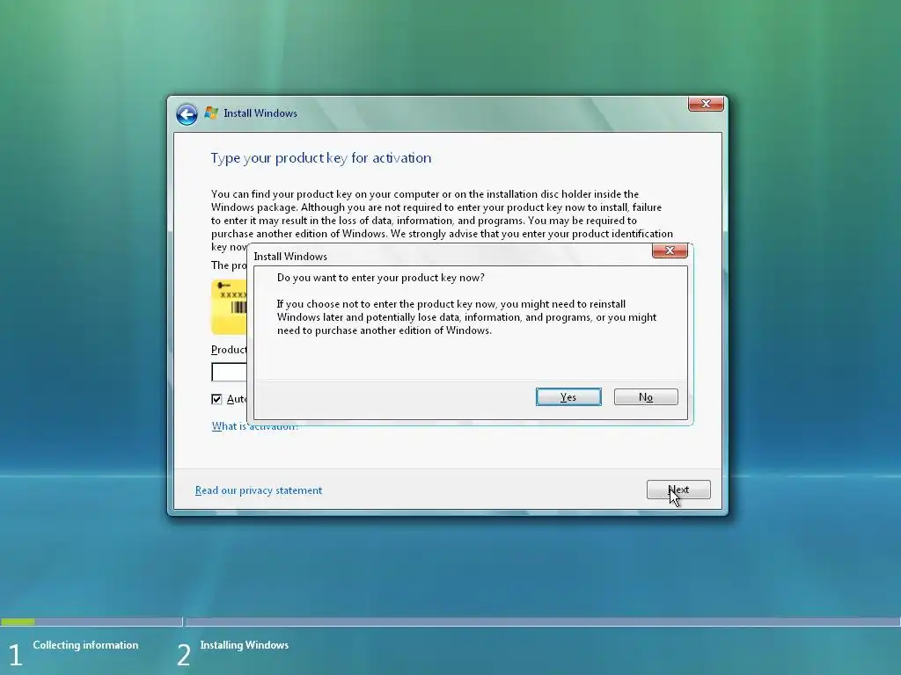Open the Read our privacy statement link
This screenshot has height=675, width=901.
tap(259, 490)
